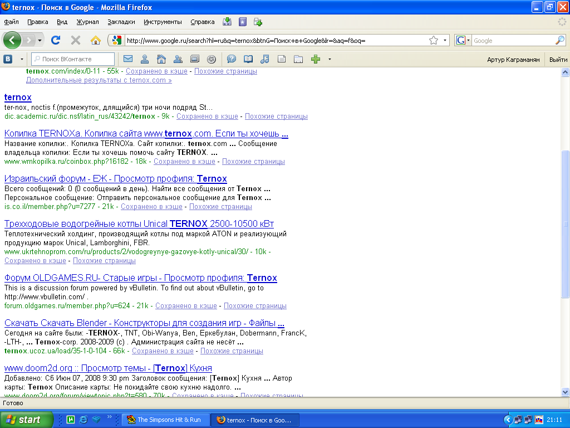
Task: Open the Трехходовые водогрейные котлы Unical TERNOX result
Action: coord(139,224)
